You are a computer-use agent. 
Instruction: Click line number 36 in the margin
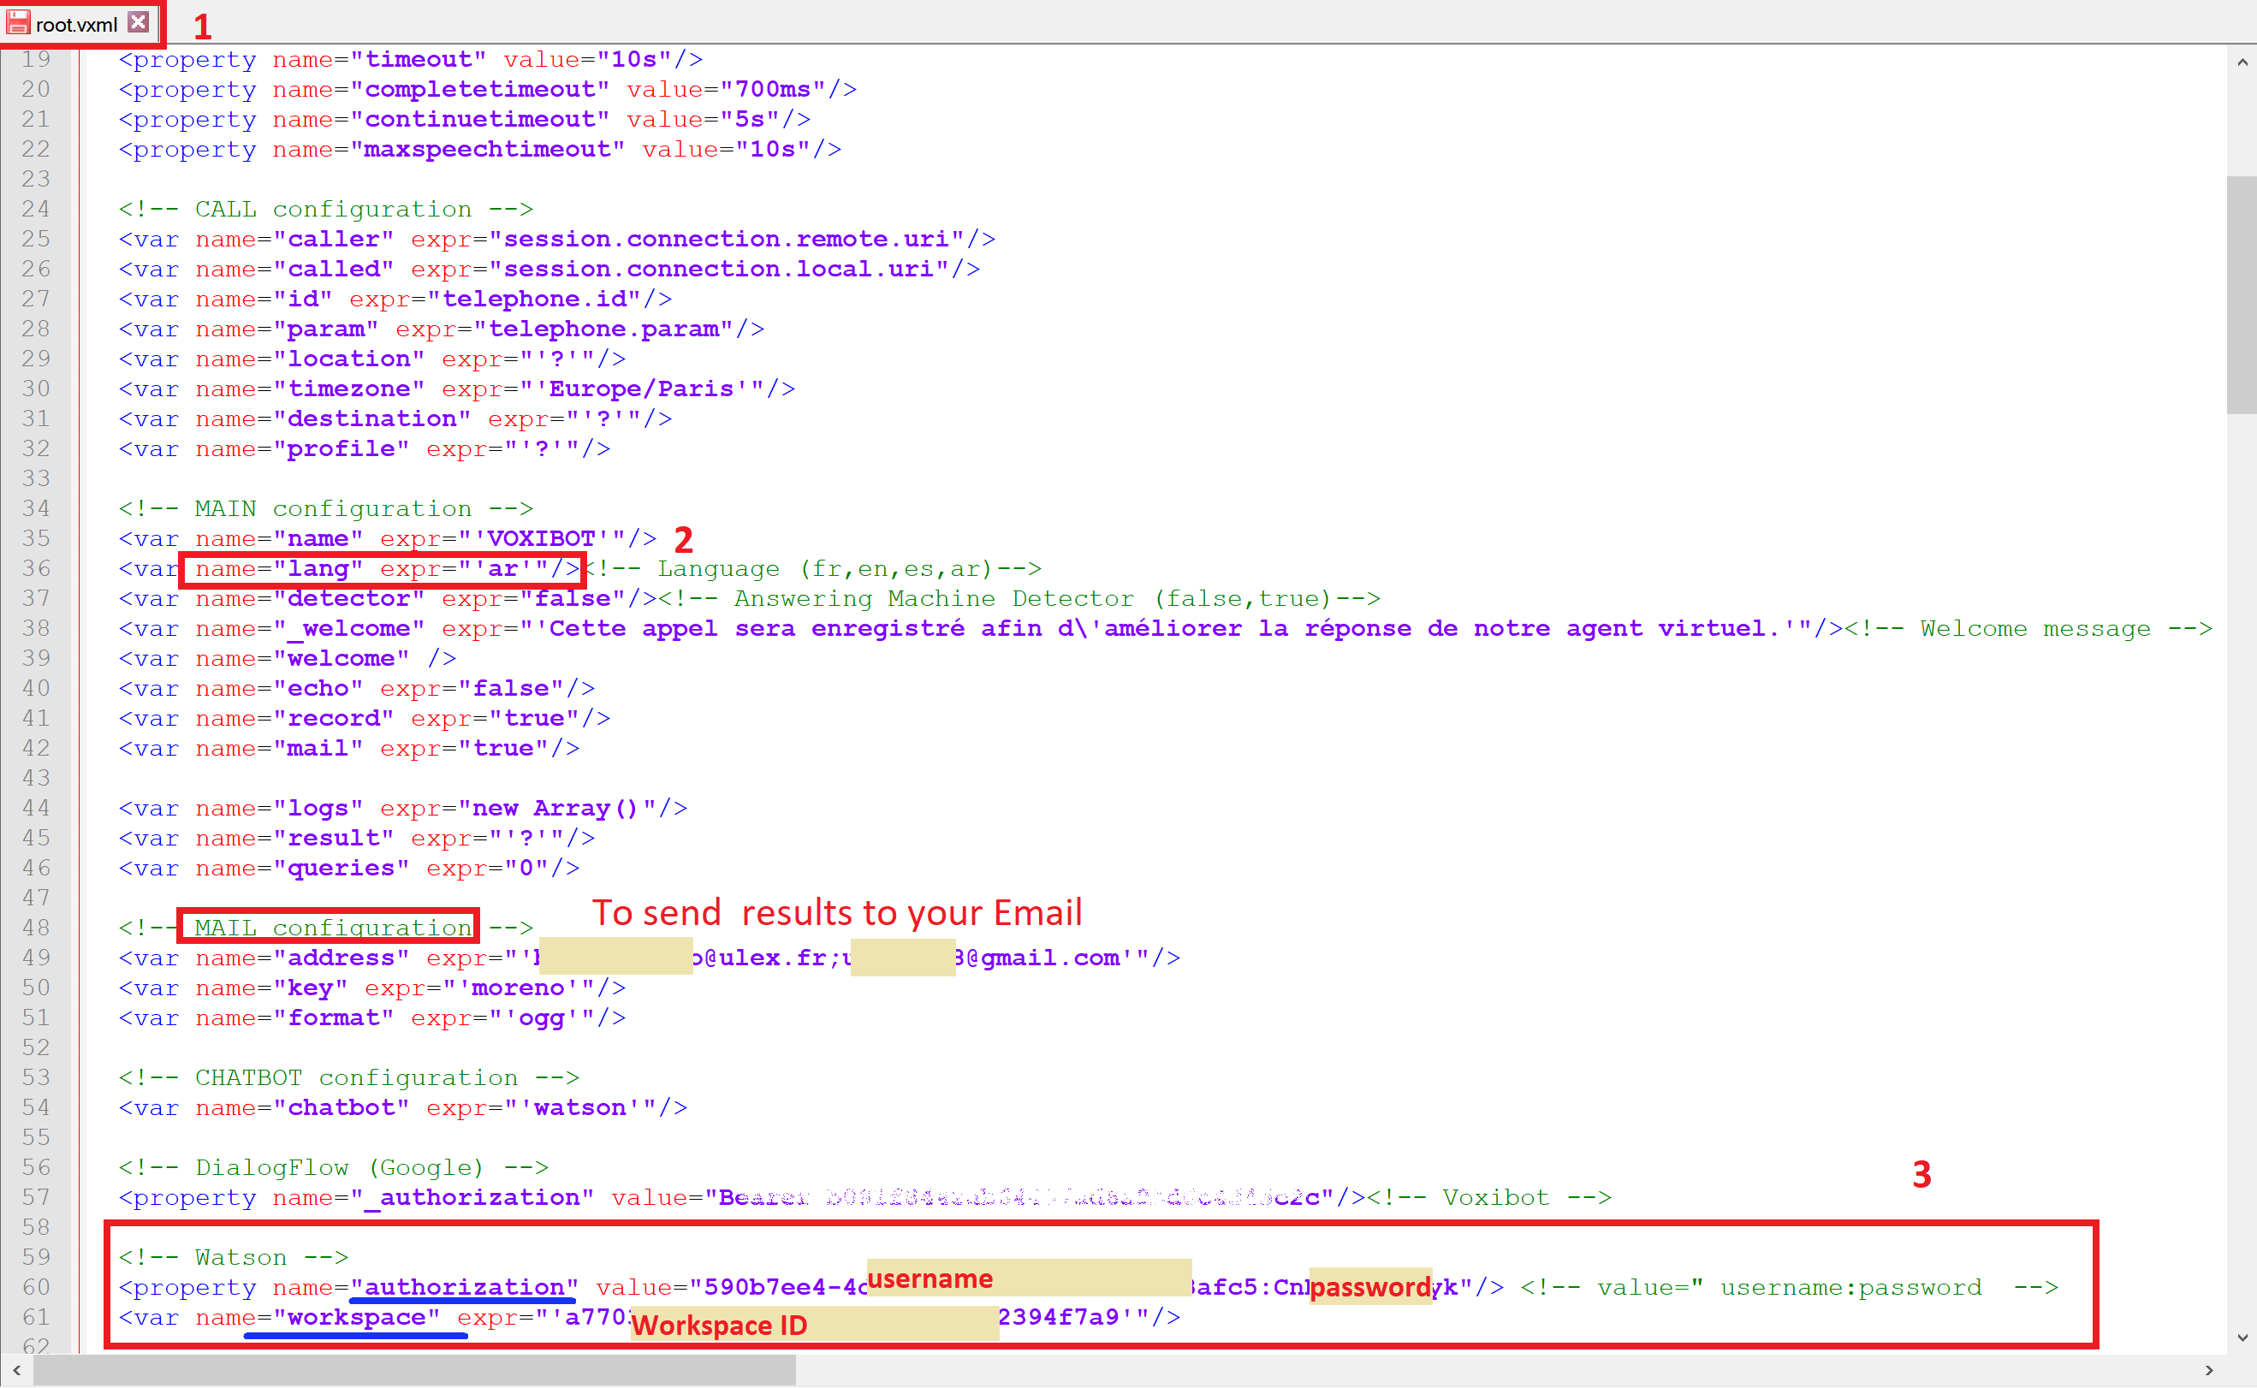(36, 568)
